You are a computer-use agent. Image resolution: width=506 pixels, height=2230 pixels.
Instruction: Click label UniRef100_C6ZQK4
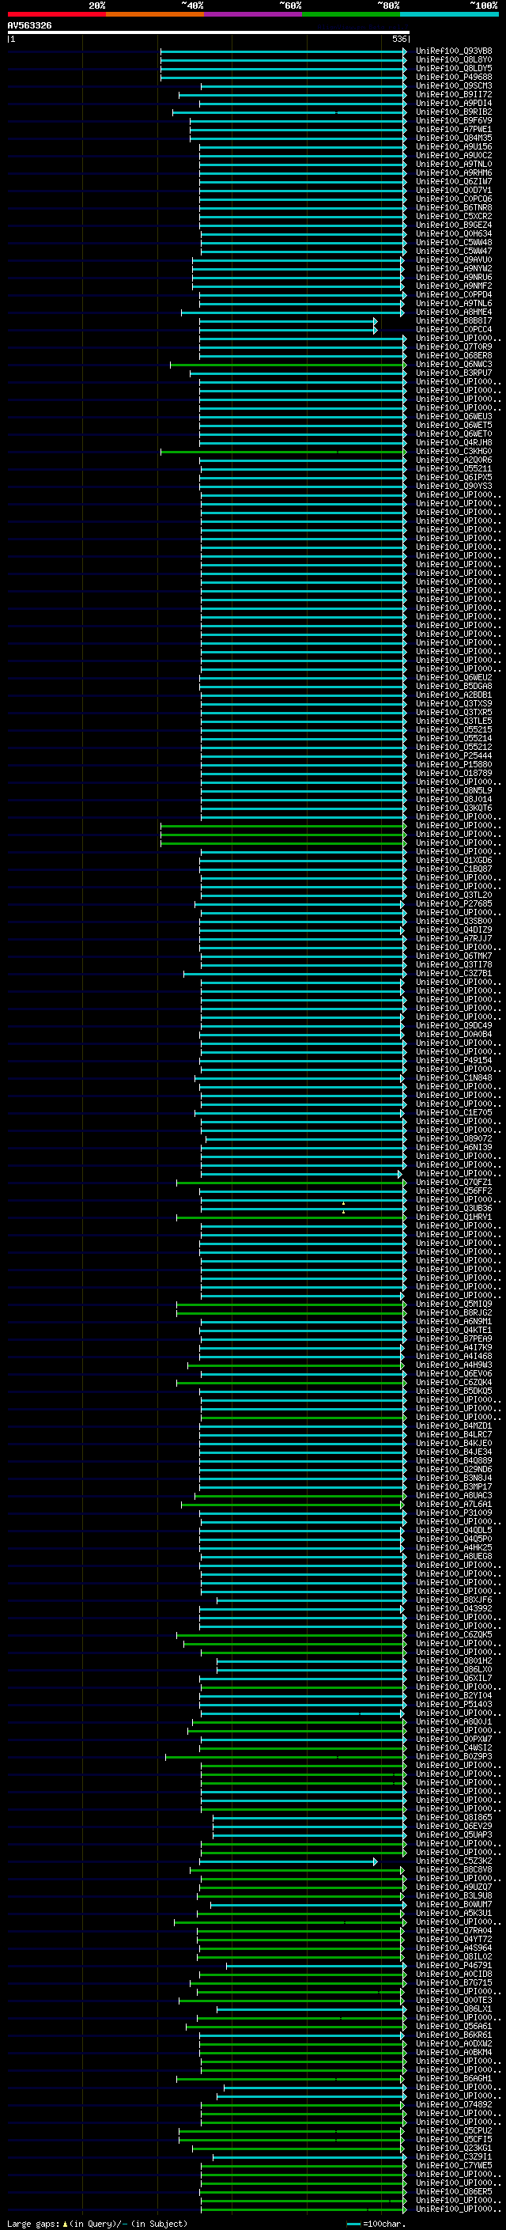coord(453,1383)
